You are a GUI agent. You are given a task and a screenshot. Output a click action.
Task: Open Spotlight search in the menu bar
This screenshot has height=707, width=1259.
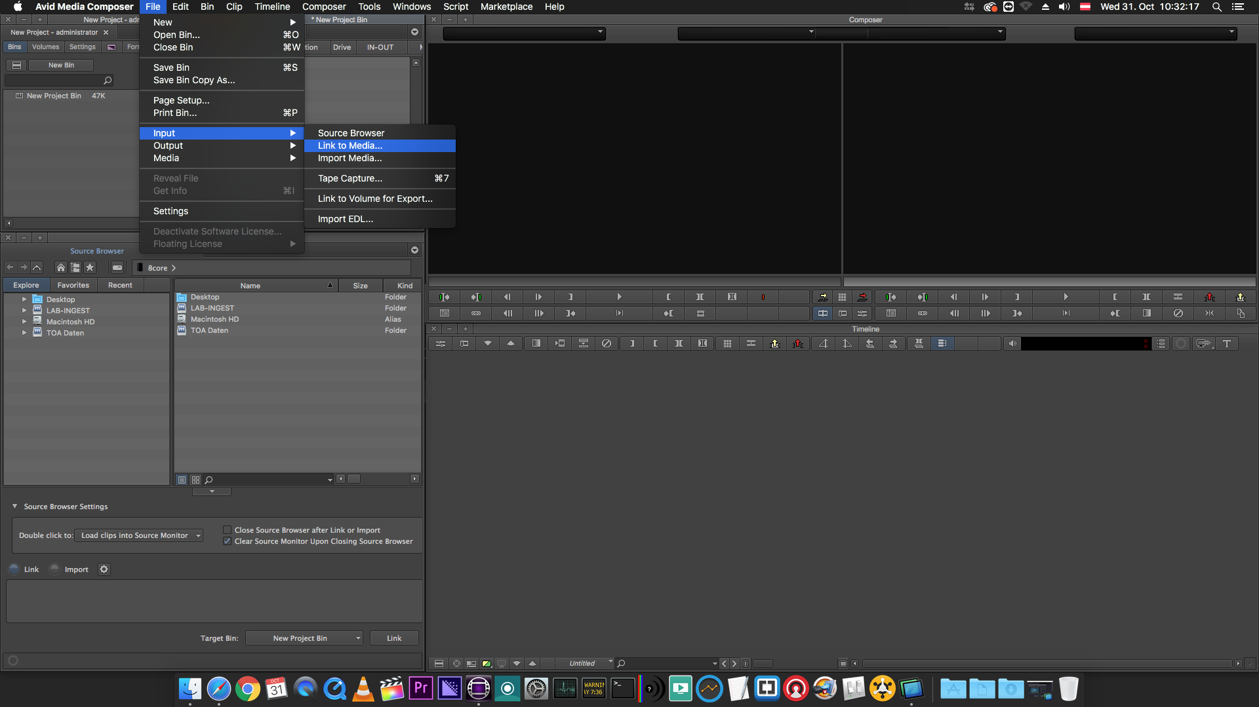tap(1216, 7)
